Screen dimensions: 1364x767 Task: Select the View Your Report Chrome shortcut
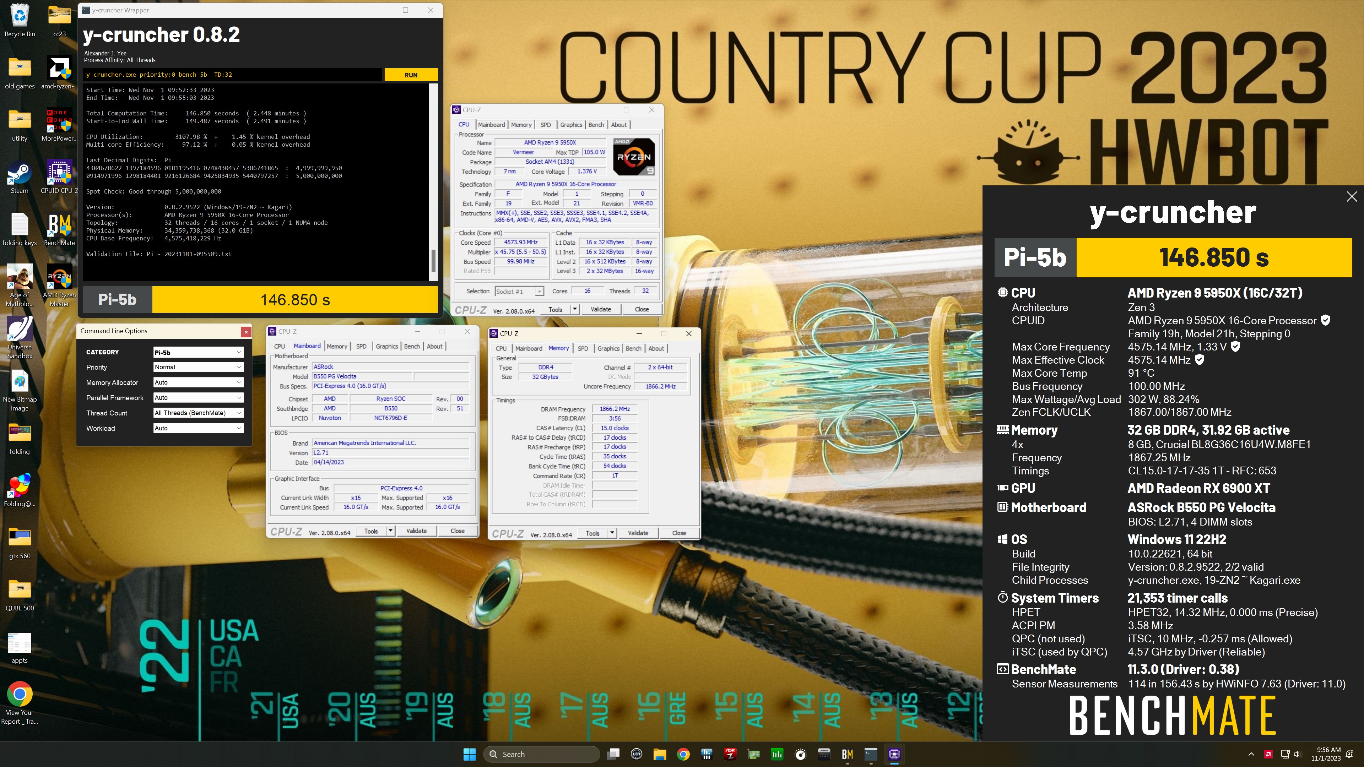[20, 703]
